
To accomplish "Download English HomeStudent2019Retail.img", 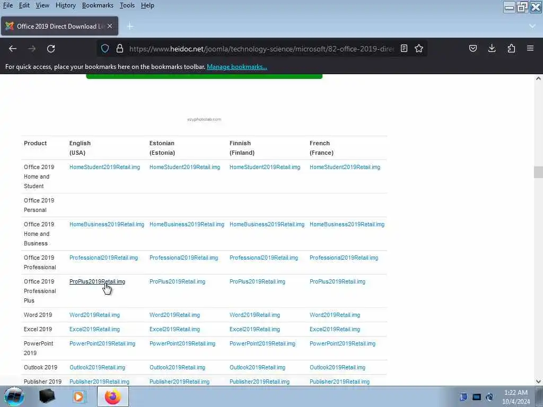I will [104, 167].
